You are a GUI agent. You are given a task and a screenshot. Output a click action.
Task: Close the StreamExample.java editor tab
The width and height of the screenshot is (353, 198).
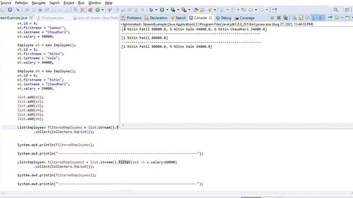[31, 18]
